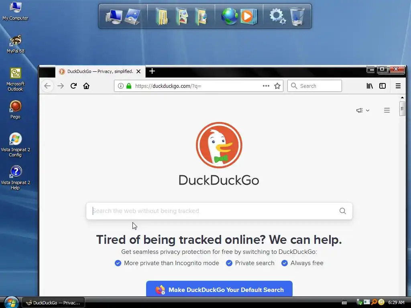Click the 'More private than Incognito mode' text

click(x=171, y=263)
